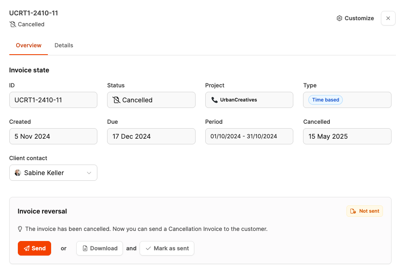Click the Customize gear icon
Screen dimensions: 400x277
[x=340, y=18]
